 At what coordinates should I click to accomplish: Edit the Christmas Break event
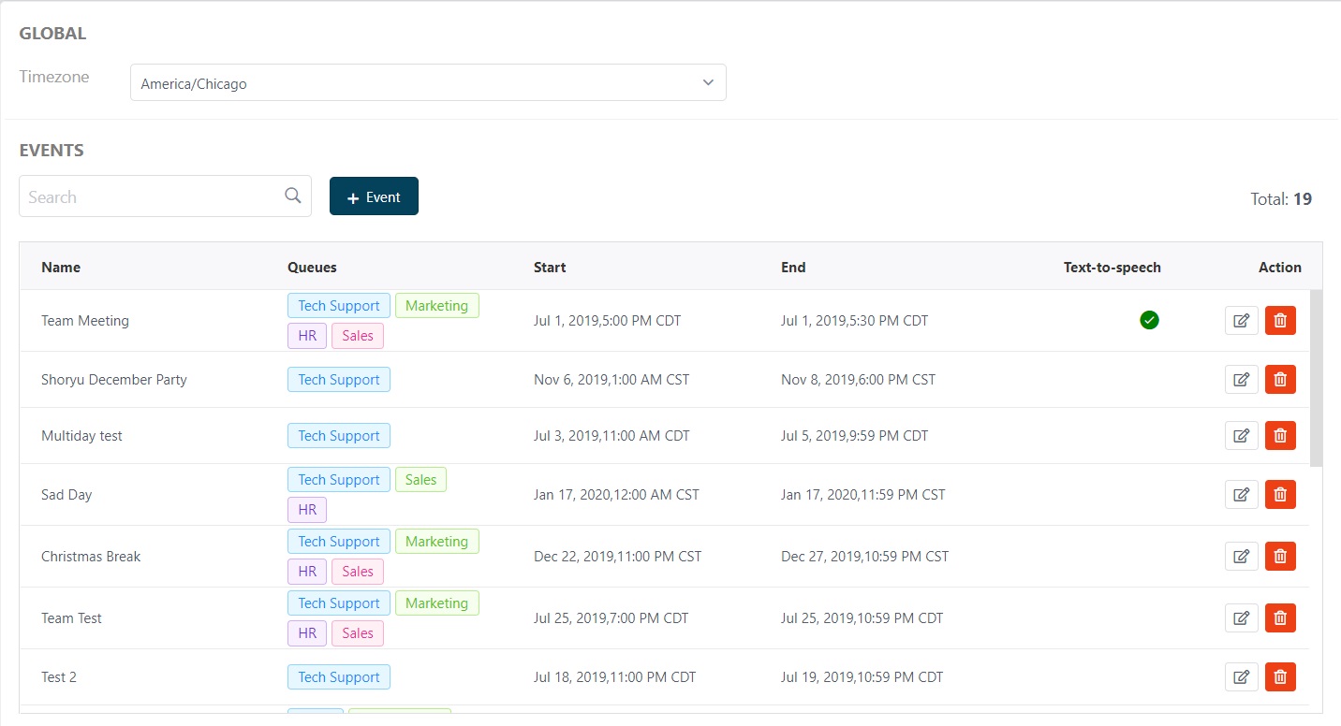click(x=1241, y=557)
